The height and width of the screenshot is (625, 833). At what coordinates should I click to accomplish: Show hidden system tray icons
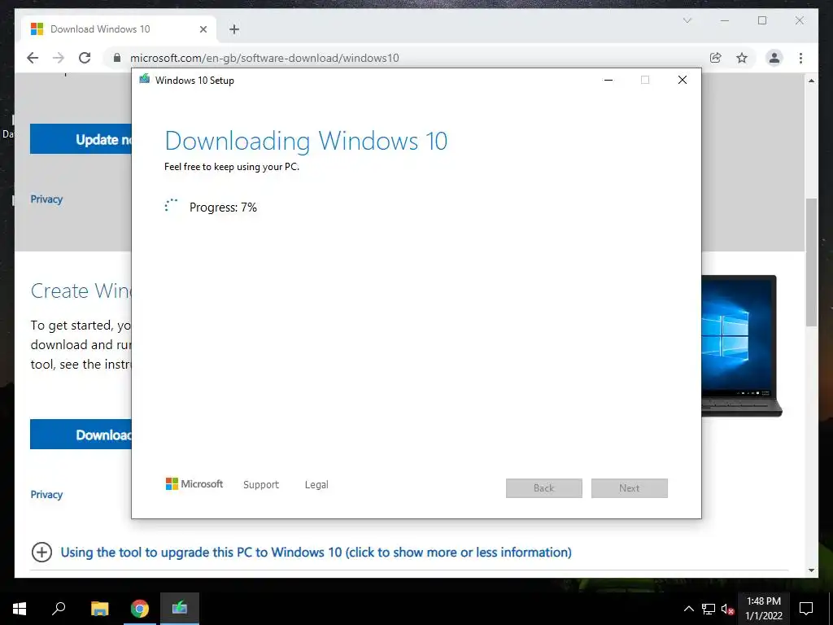coord(688,609)
